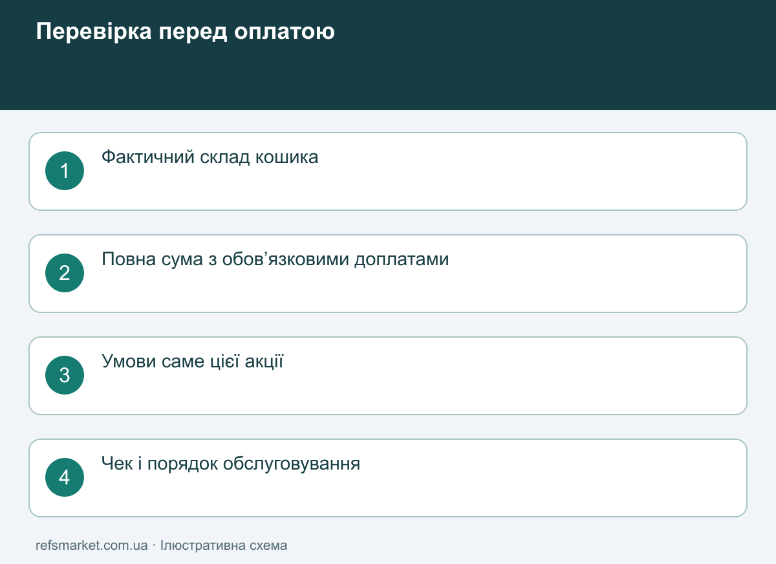Click the step 3 number circle
The height and width of the screenshot is (564, 776).
(65, 375)
